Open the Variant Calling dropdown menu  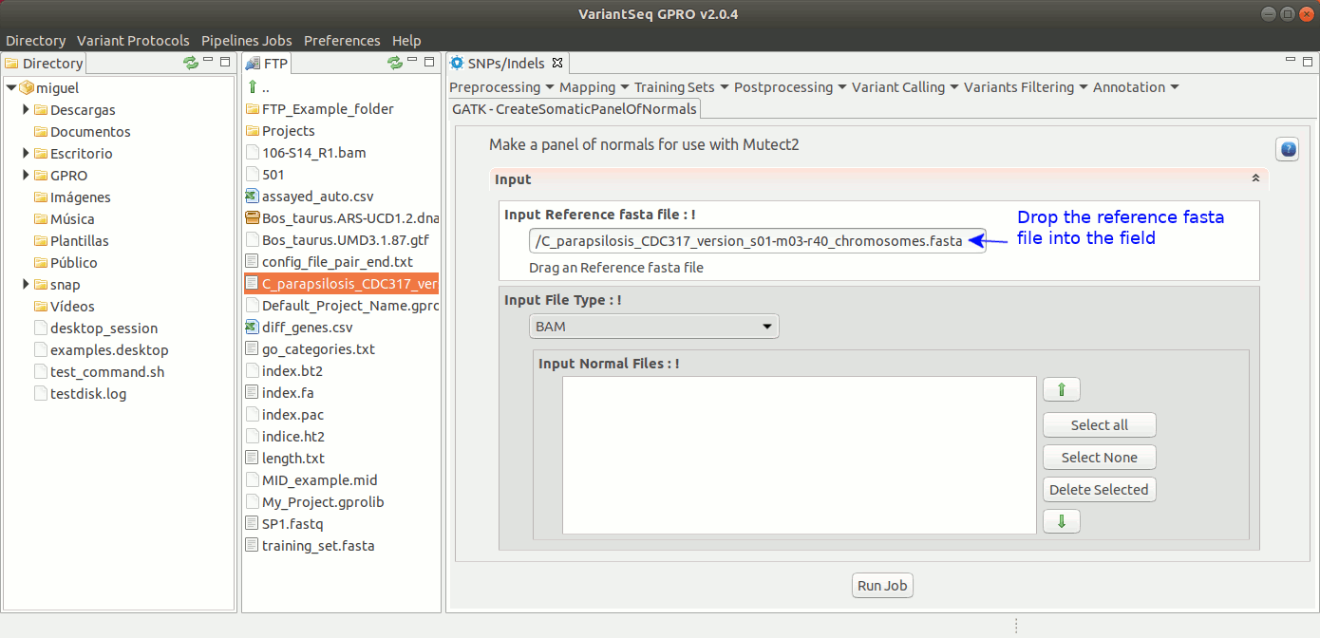905,87
